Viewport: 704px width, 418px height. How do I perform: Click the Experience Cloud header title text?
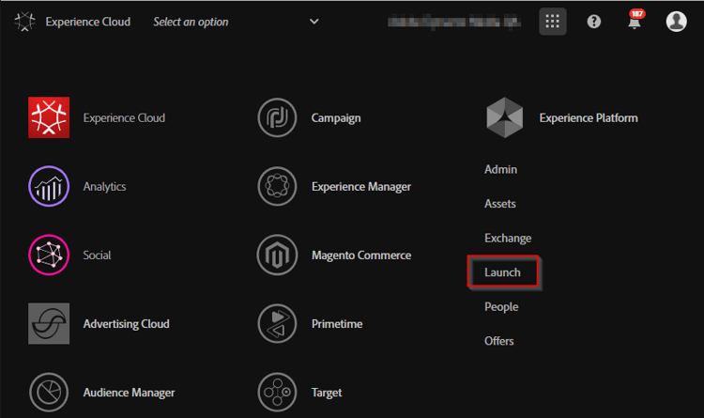(x=88, y=22)
